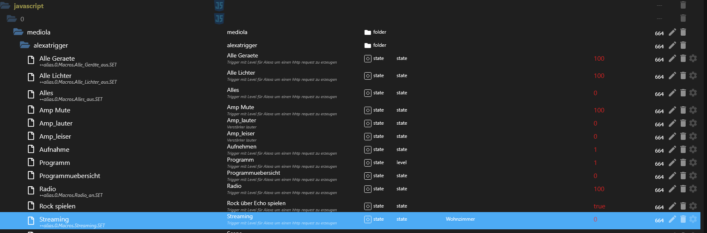
Task: Collapse the alexatrigger folder
Action: 25,45
